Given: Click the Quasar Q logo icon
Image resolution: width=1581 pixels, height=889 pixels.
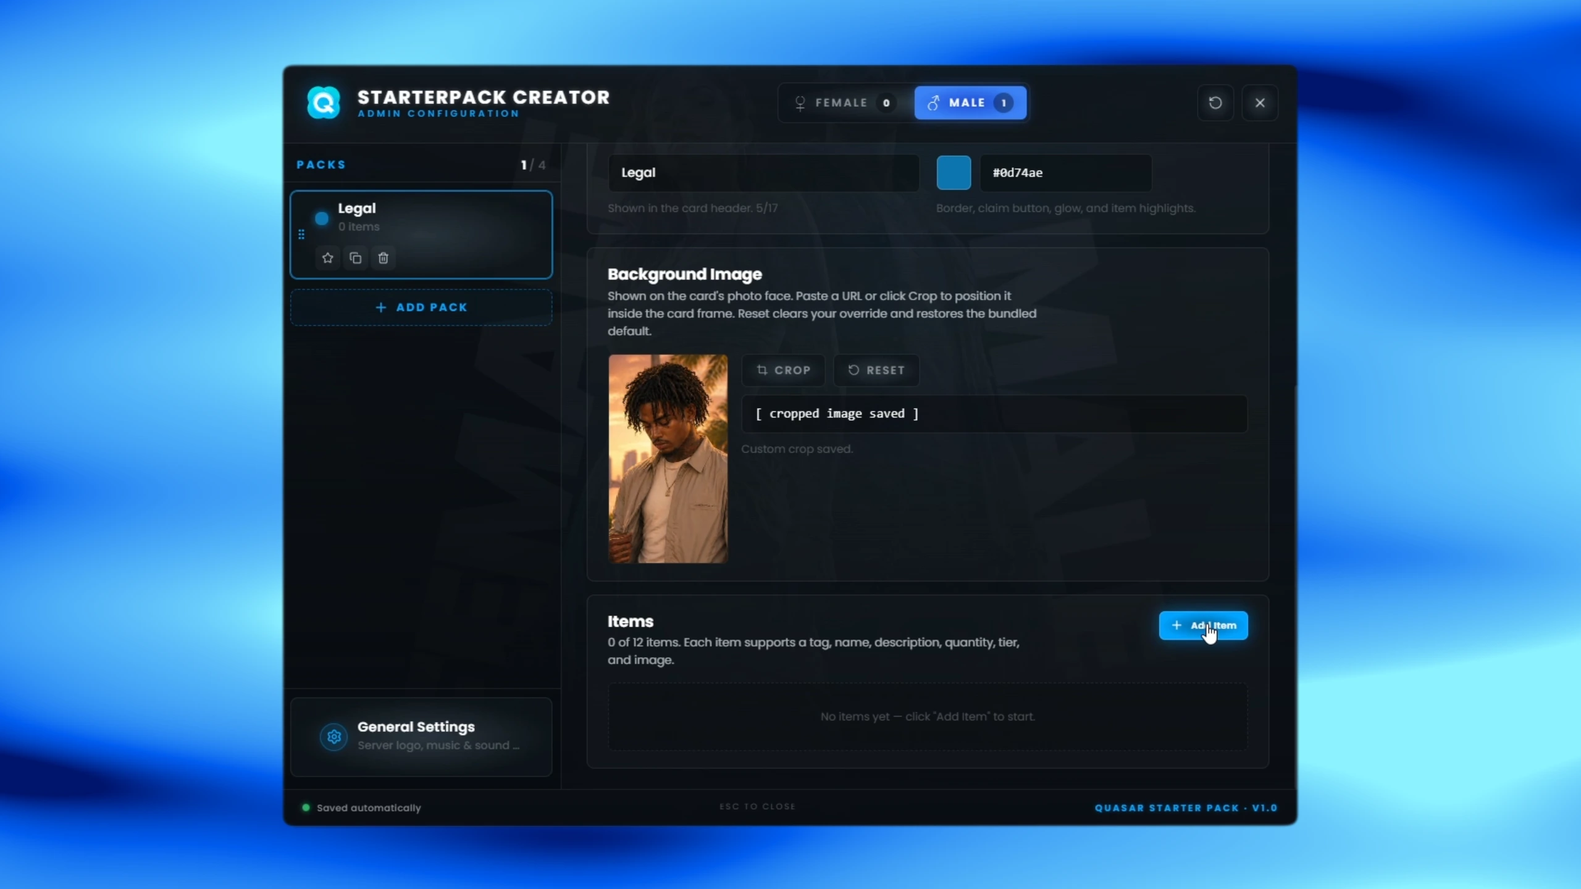Looking at the screenshot, I should 324,102.
